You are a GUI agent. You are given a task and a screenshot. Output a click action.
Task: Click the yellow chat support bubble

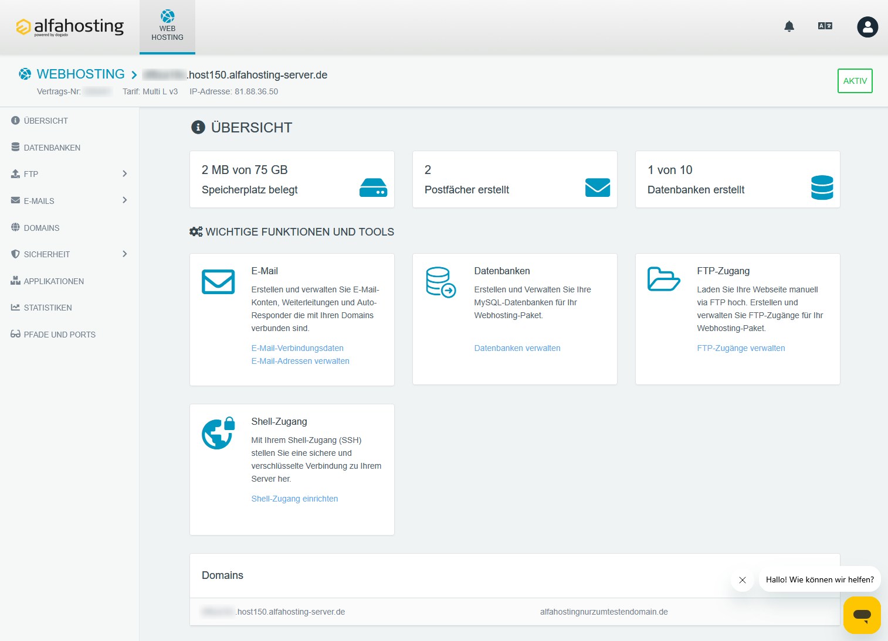pos(862,615)
